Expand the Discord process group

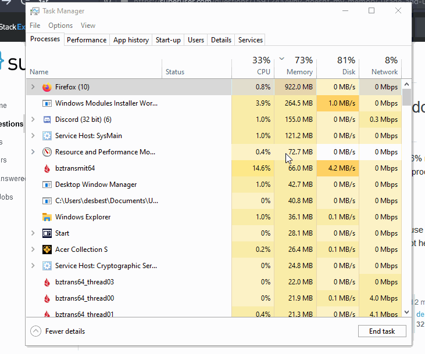coord(33,120)
